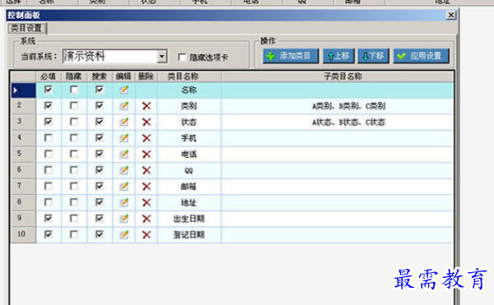Screen dimensions: 494x305
Task: Open the 当前系统 dropdown arrow
Action: click(162, 57)
